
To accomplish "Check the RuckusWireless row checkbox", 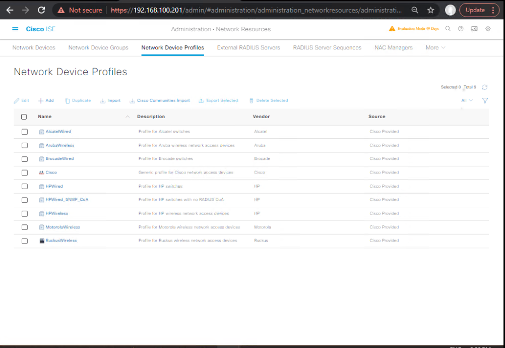I will [25, 241].
